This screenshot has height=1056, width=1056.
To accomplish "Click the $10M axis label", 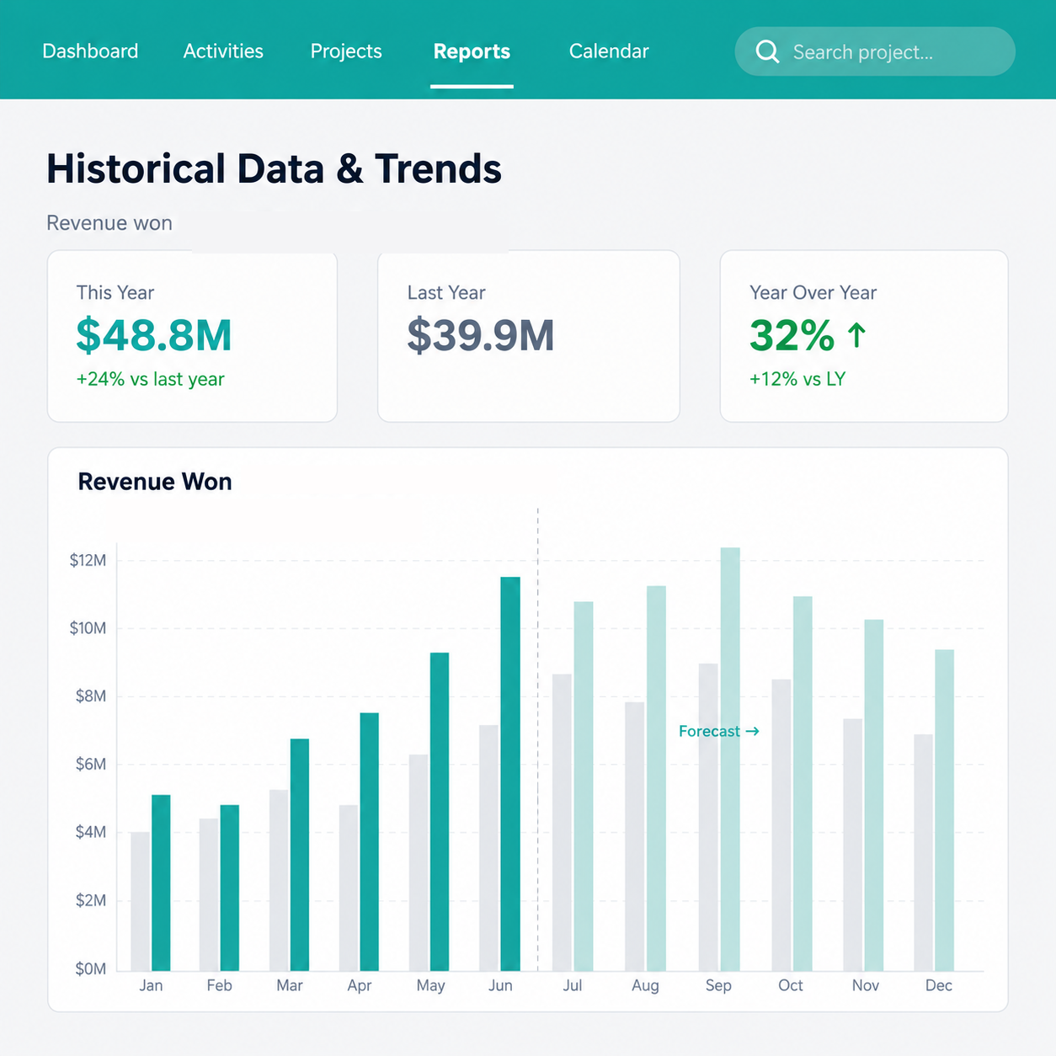I will (x=88, y=628).
